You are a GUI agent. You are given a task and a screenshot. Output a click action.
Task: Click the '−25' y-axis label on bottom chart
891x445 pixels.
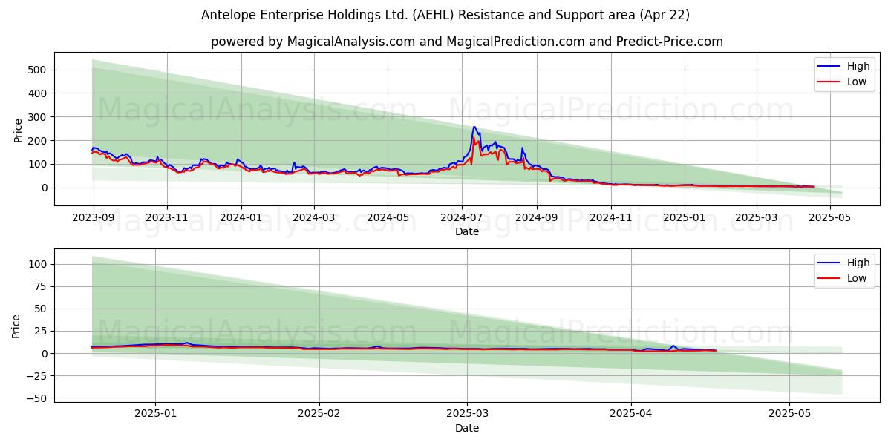tap(37, 376)
